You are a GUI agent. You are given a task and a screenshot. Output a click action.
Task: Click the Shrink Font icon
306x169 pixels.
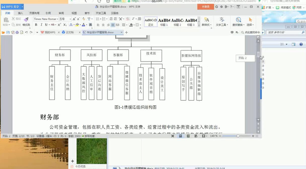coord(78,19)
